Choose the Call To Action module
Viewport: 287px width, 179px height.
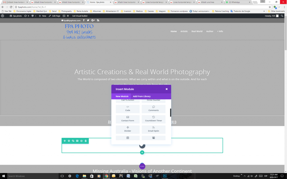point(128,101)
